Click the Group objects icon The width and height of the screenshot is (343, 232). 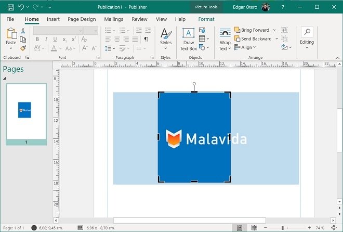tap(284, 30)
